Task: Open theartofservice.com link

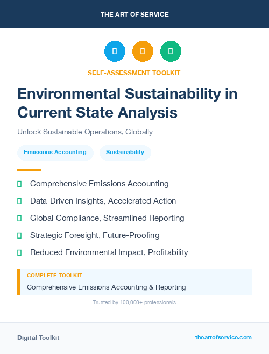Action: (223, 337)
